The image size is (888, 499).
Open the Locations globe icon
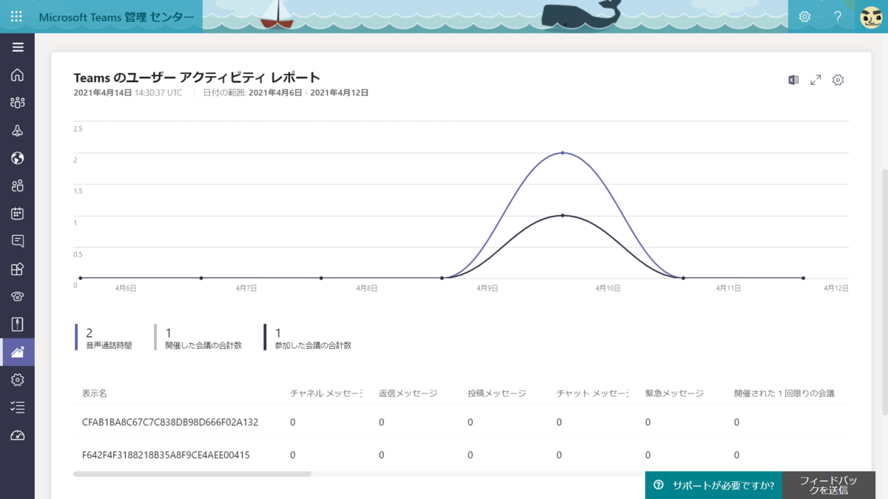coord(18,158)
